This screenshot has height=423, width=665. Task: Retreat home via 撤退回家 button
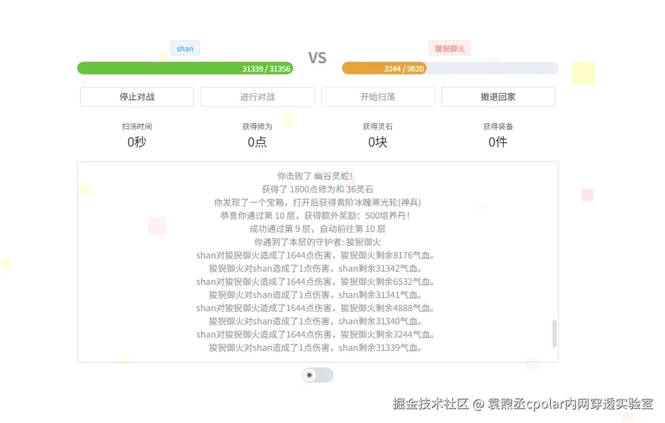(x=498, y=97)
